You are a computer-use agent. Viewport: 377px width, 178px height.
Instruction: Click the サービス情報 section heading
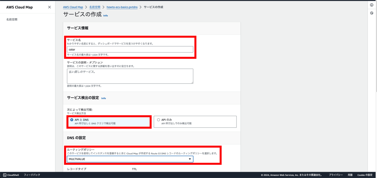coord(78,28)
